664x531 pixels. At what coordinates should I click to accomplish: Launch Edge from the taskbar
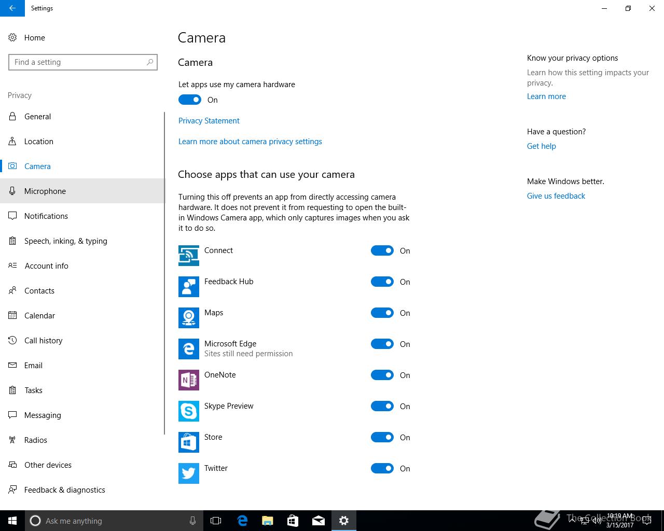(242, 521)
